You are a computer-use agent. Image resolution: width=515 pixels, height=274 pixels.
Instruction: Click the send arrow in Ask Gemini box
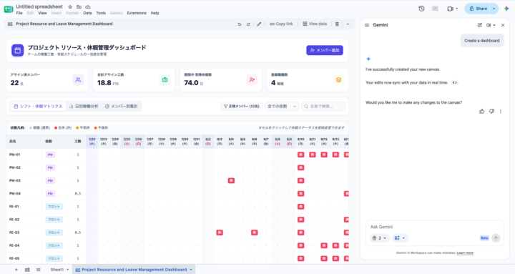pos(496,238)
